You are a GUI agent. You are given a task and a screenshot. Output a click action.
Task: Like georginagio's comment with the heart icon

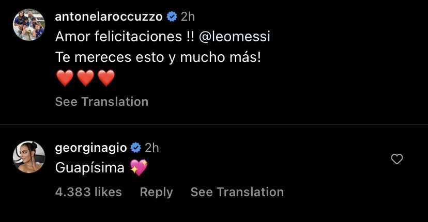(x=396, y=160)
